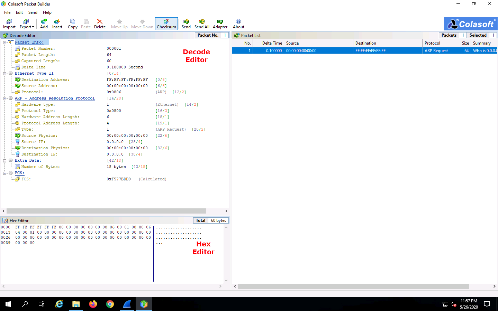Click the Add packet icon

[x=44, y=24]
